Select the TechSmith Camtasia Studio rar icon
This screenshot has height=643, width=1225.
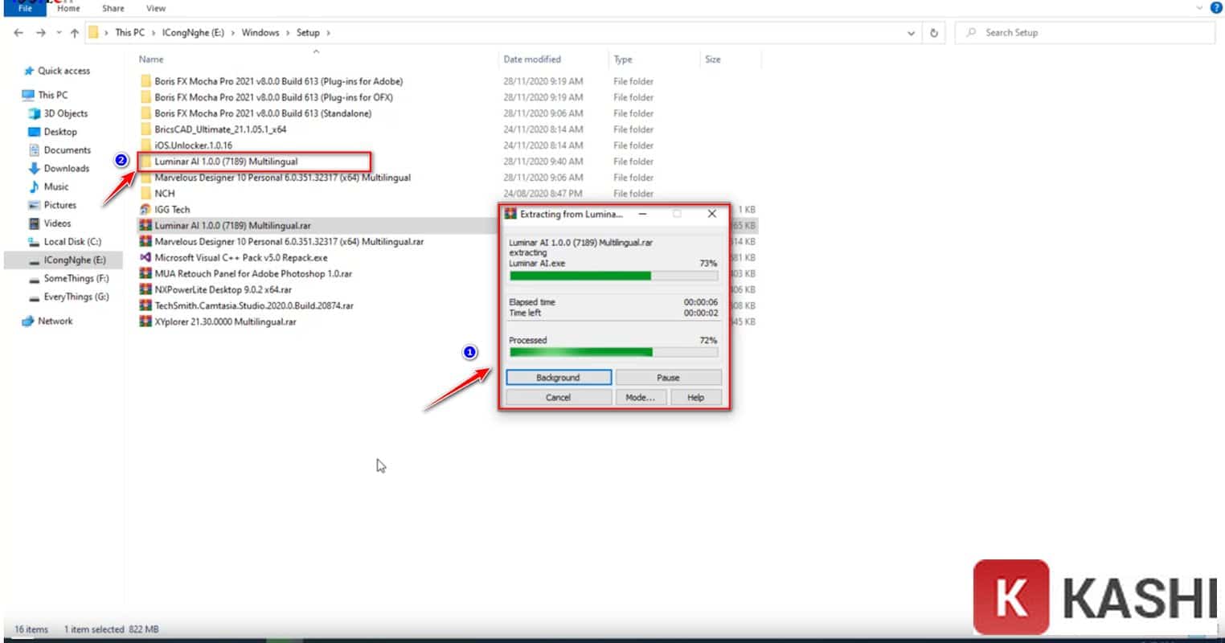[x=145, y=305]
